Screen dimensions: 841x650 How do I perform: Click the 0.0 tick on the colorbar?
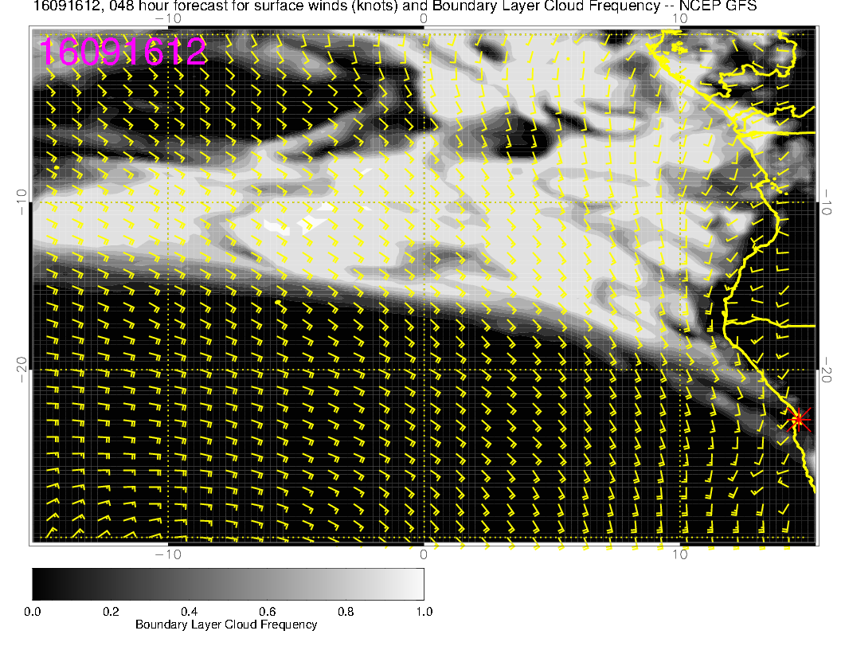pyautogui.click(x=33, y=611)
